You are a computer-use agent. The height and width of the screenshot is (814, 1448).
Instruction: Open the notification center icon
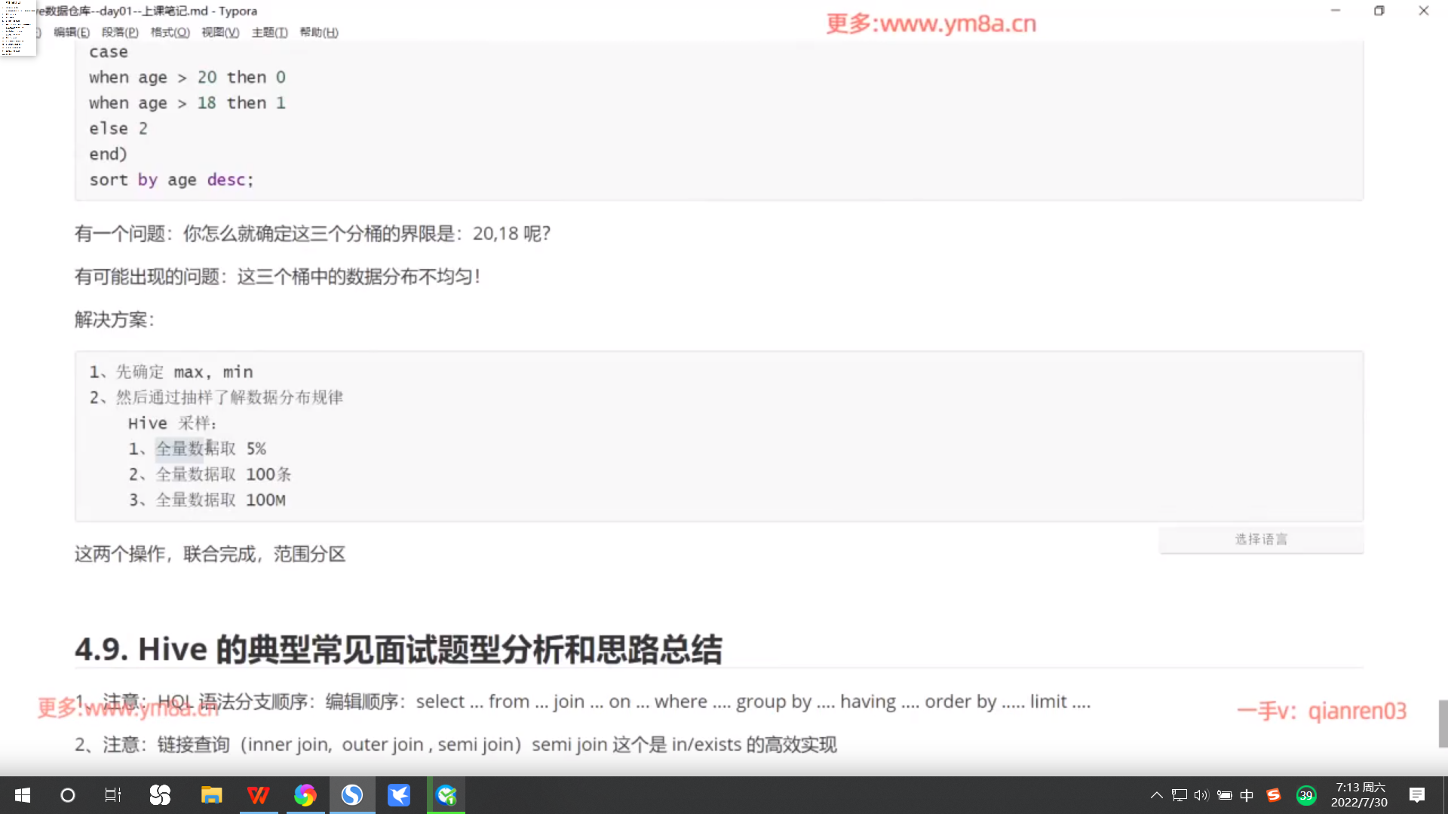point(1417,795)
